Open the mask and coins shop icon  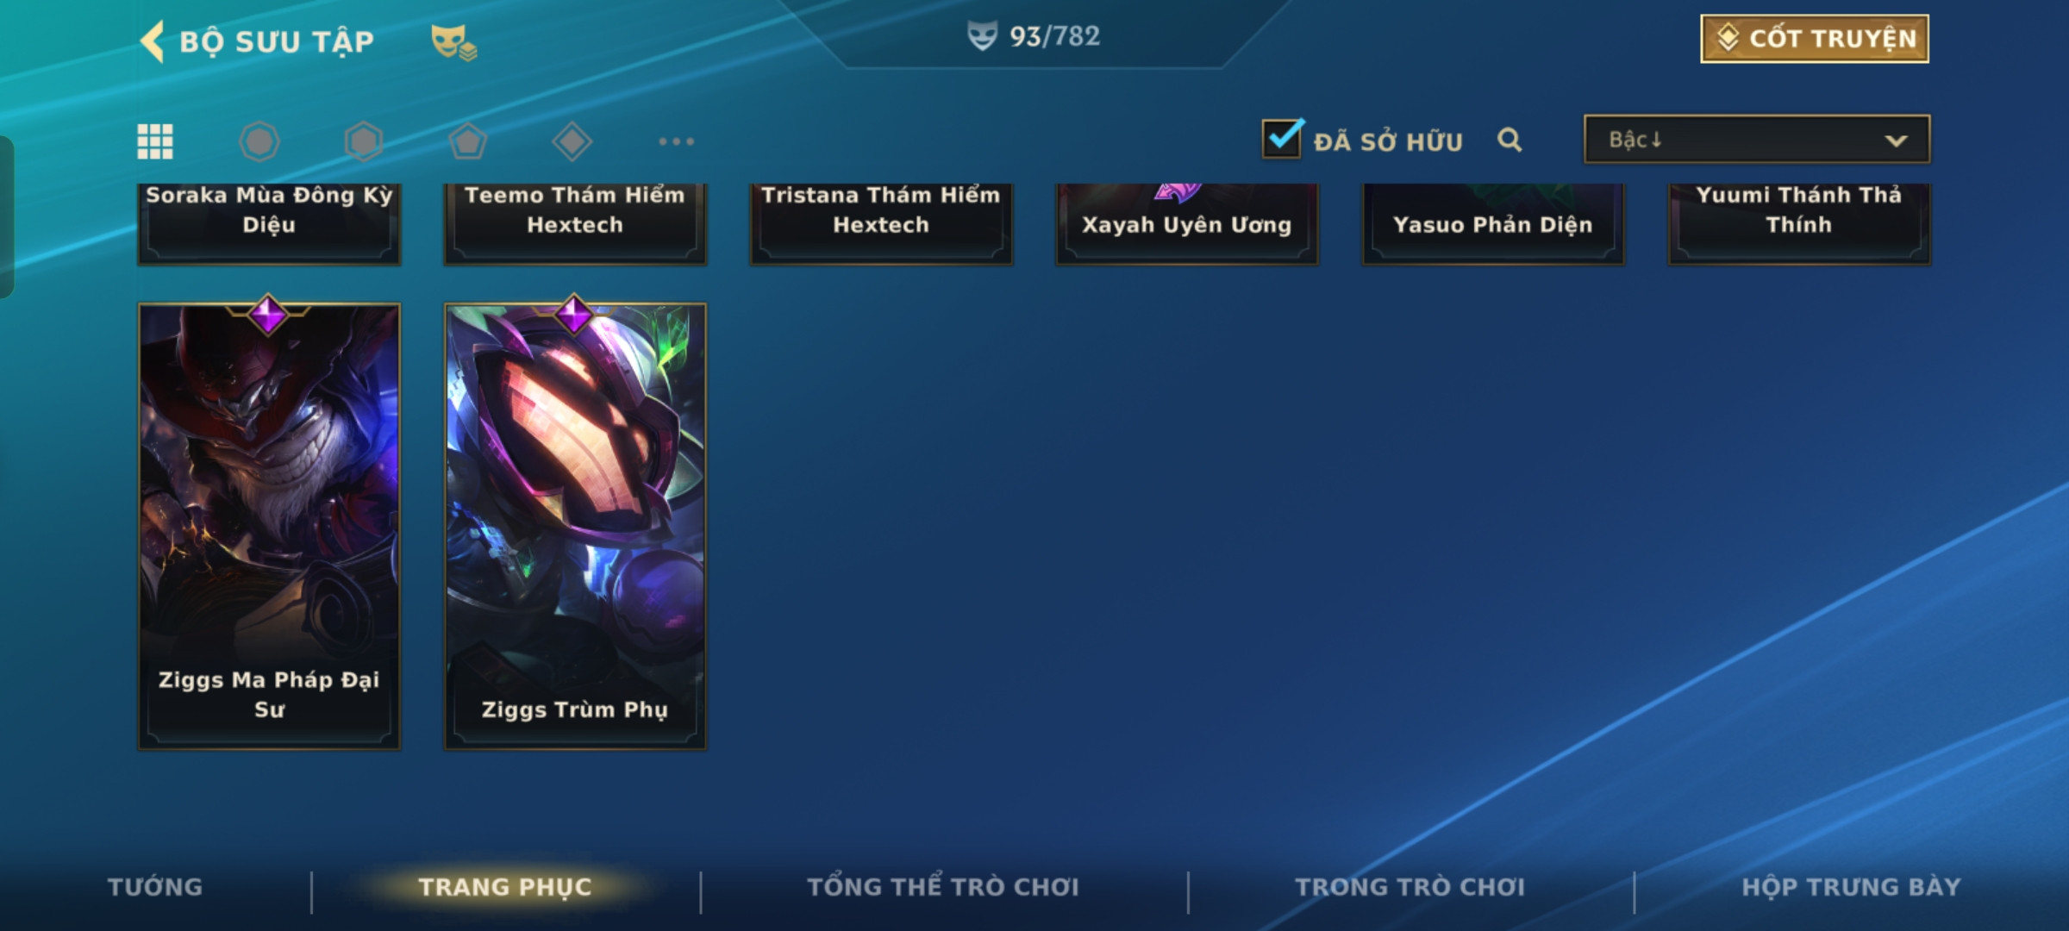click(453, 41)
